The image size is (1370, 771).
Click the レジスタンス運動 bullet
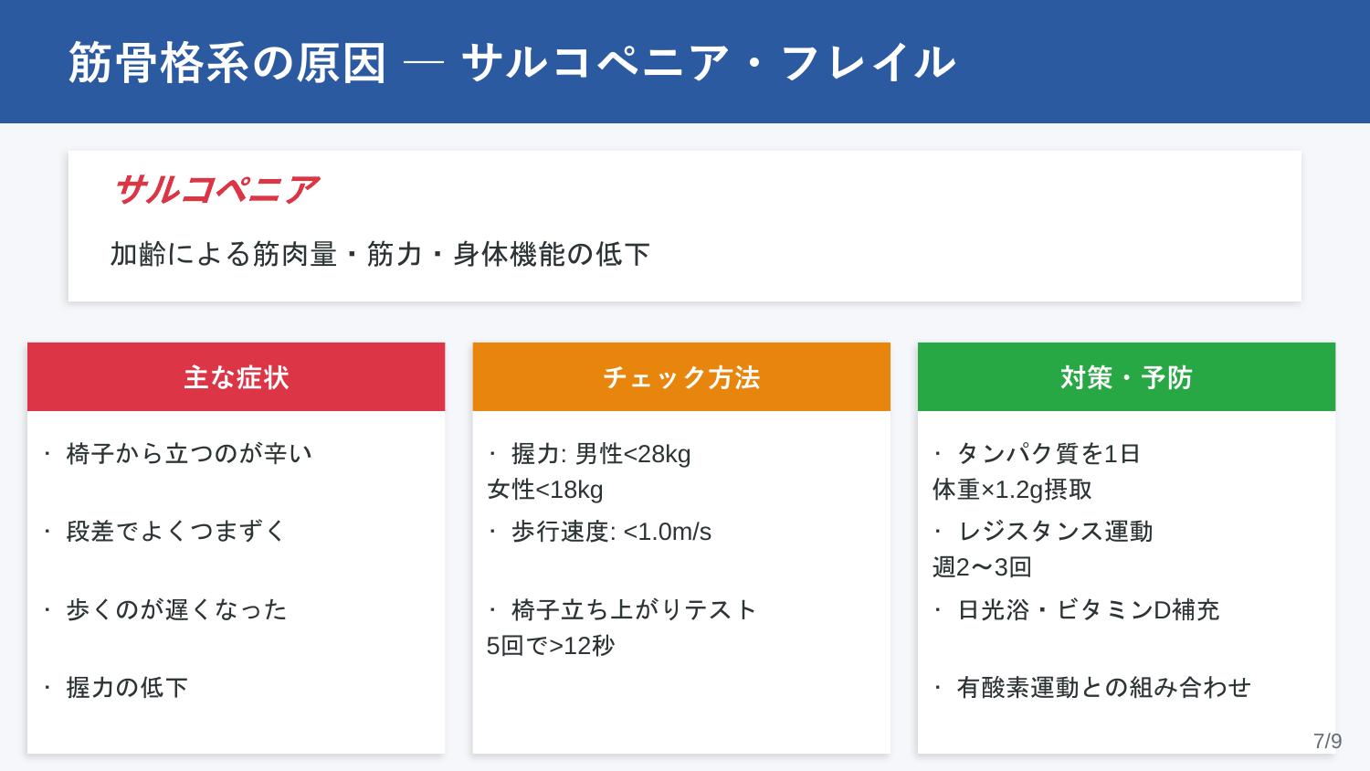tap(1055, 532)
